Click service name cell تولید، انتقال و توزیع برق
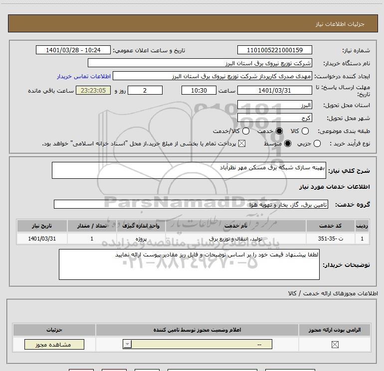This screenshot has width=384, height=371. pyautogui.click(x=236, y=239)
